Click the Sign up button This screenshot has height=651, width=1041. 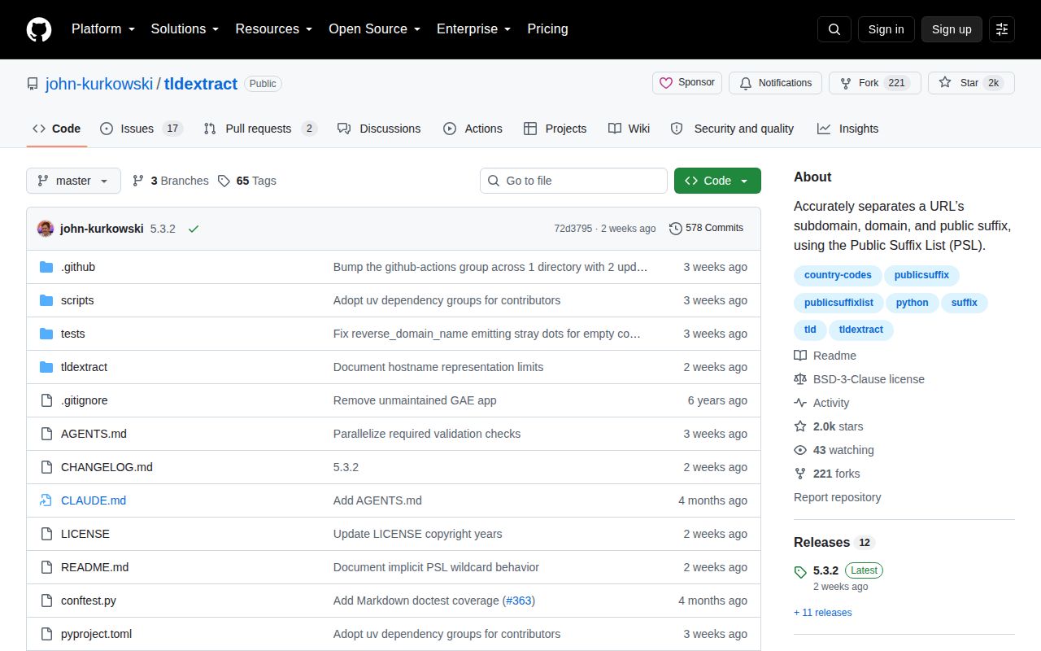pos(952,29)
